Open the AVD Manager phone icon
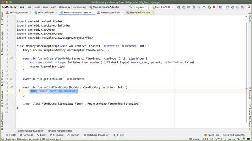252x141 pixels. [237, 7]
